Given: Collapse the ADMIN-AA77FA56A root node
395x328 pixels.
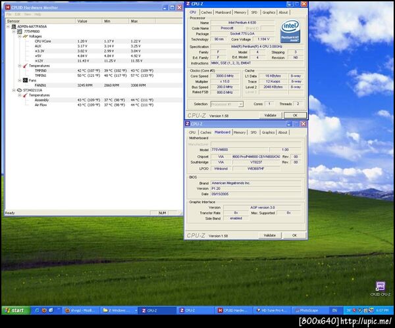Looking at the screenshot, I should [x=9, y=26].
